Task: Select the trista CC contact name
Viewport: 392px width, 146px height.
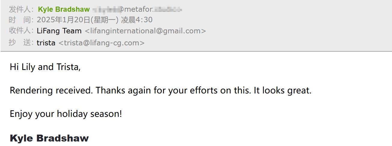Action: click(x=46, y=43)
